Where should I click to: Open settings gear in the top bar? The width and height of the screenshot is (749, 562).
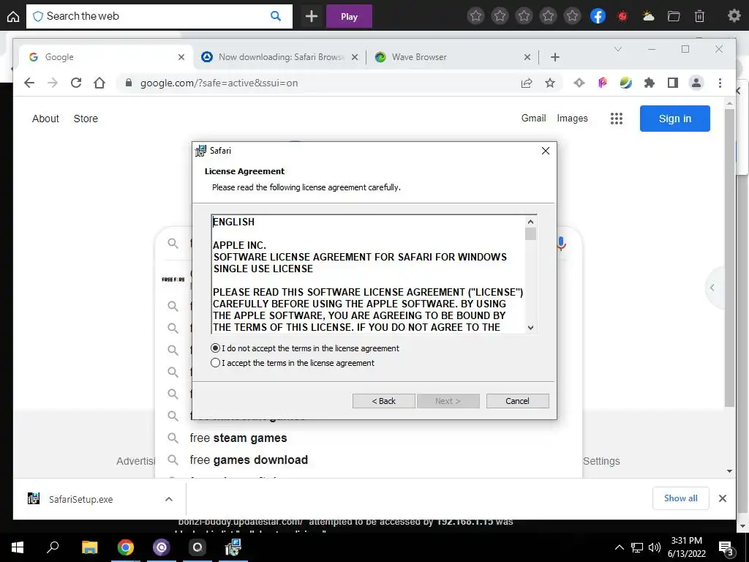734,16
